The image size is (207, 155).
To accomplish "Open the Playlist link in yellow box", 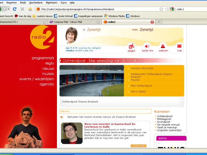I will (135, 80).
